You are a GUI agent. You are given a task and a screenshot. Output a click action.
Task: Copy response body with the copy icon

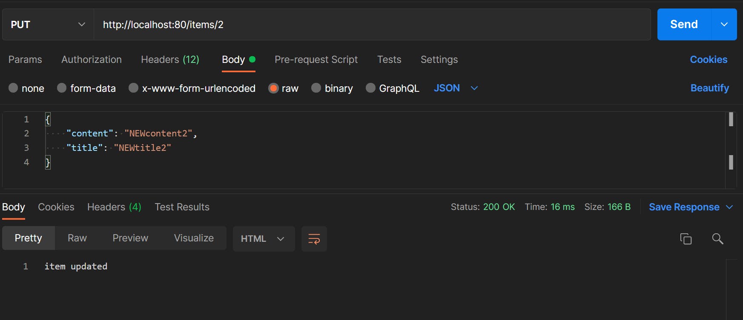(686, 239)
